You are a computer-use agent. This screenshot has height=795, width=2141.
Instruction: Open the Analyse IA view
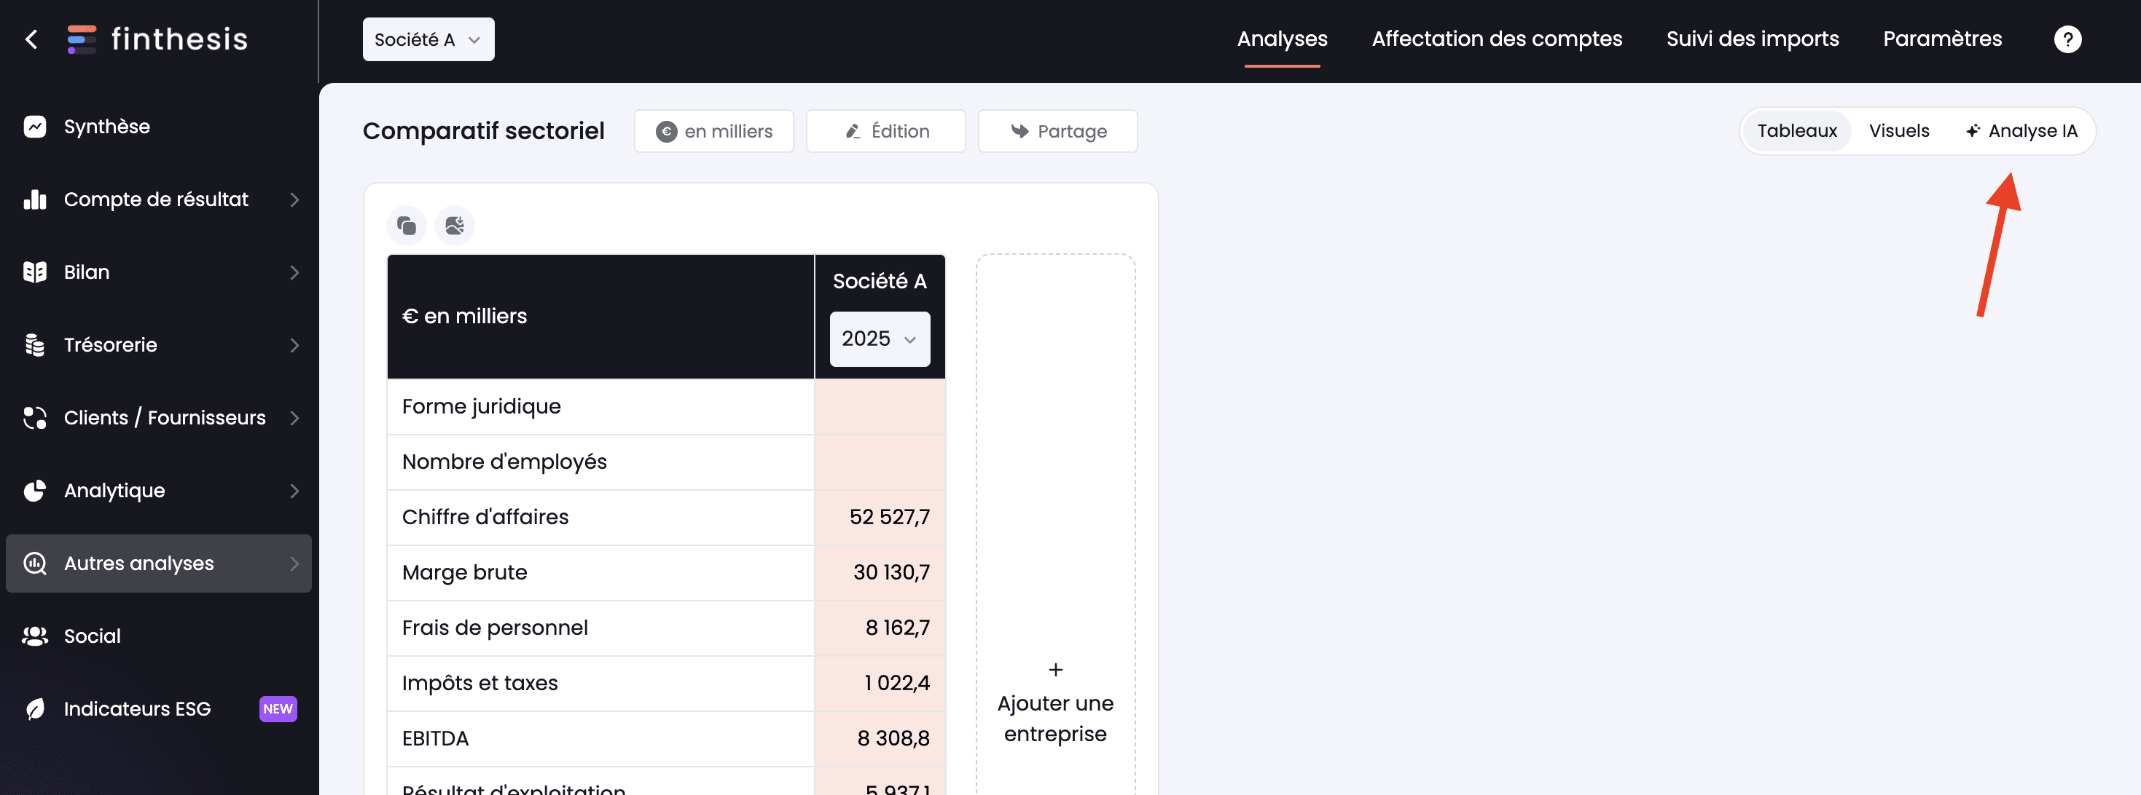[2021, 131]
